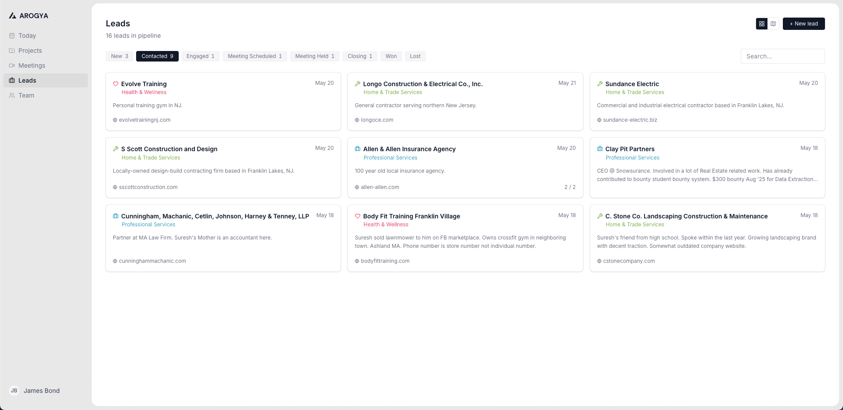Image resolution: width=843 pixels, height=410 pixels.
Task: Click globe icon beside cunninghammachanic.com
Action: (x=115, y=261)
